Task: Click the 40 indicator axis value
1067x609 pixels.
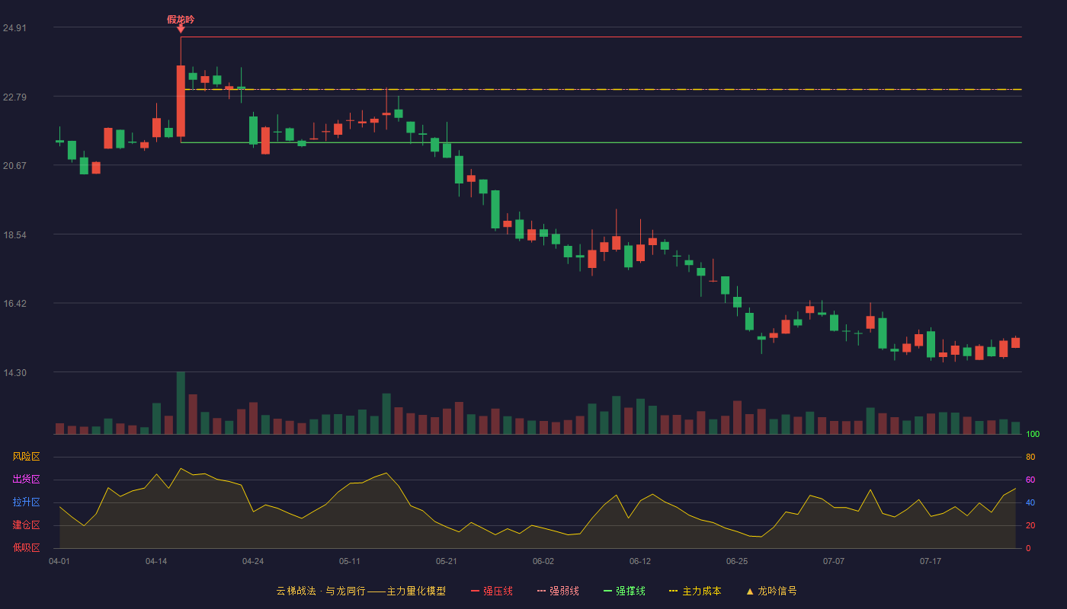Action: click(1030, 502)
